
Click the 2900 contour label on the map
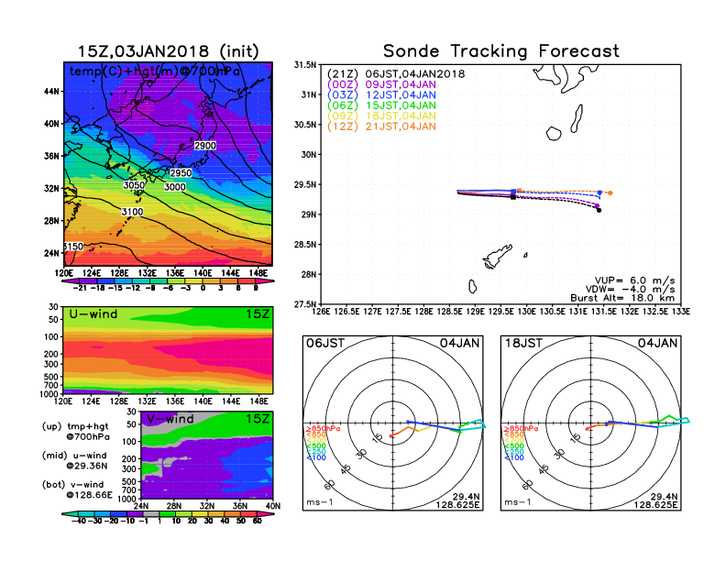tap(205, 146)
